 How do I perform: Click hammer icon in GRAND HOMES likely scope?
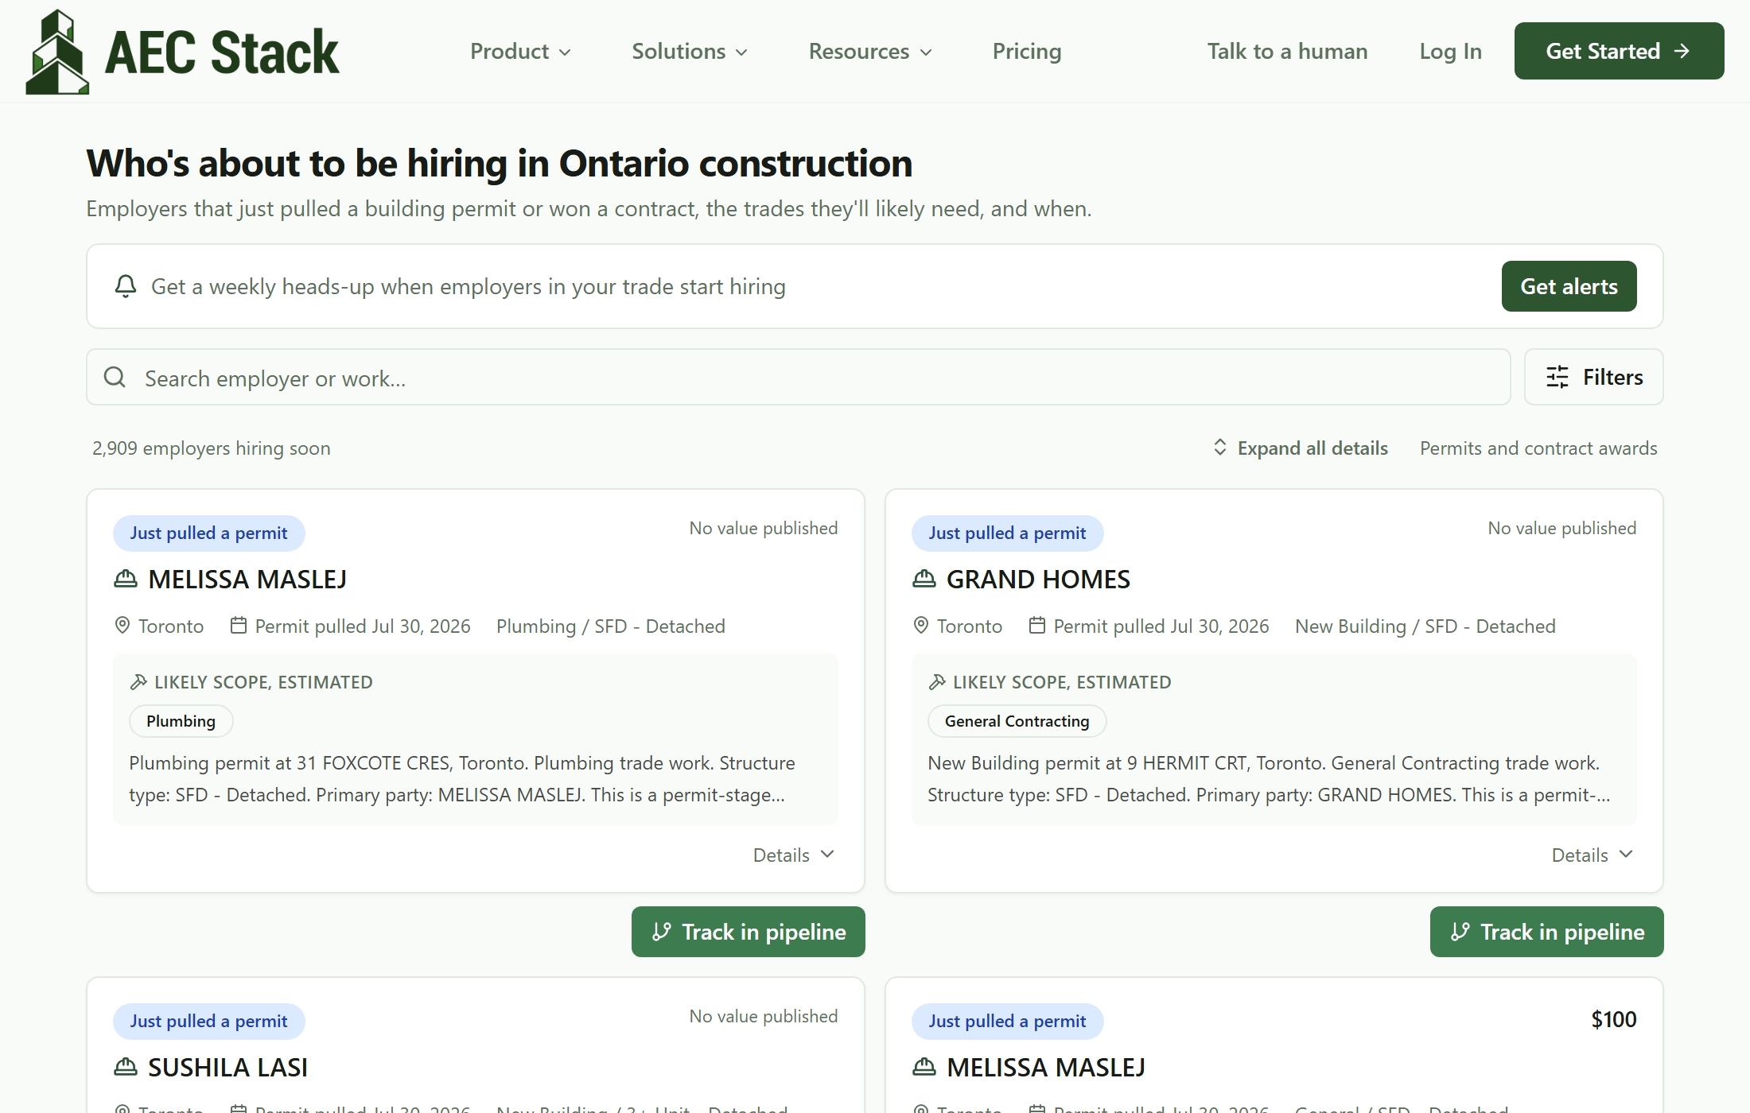click(x=937, y=682)
